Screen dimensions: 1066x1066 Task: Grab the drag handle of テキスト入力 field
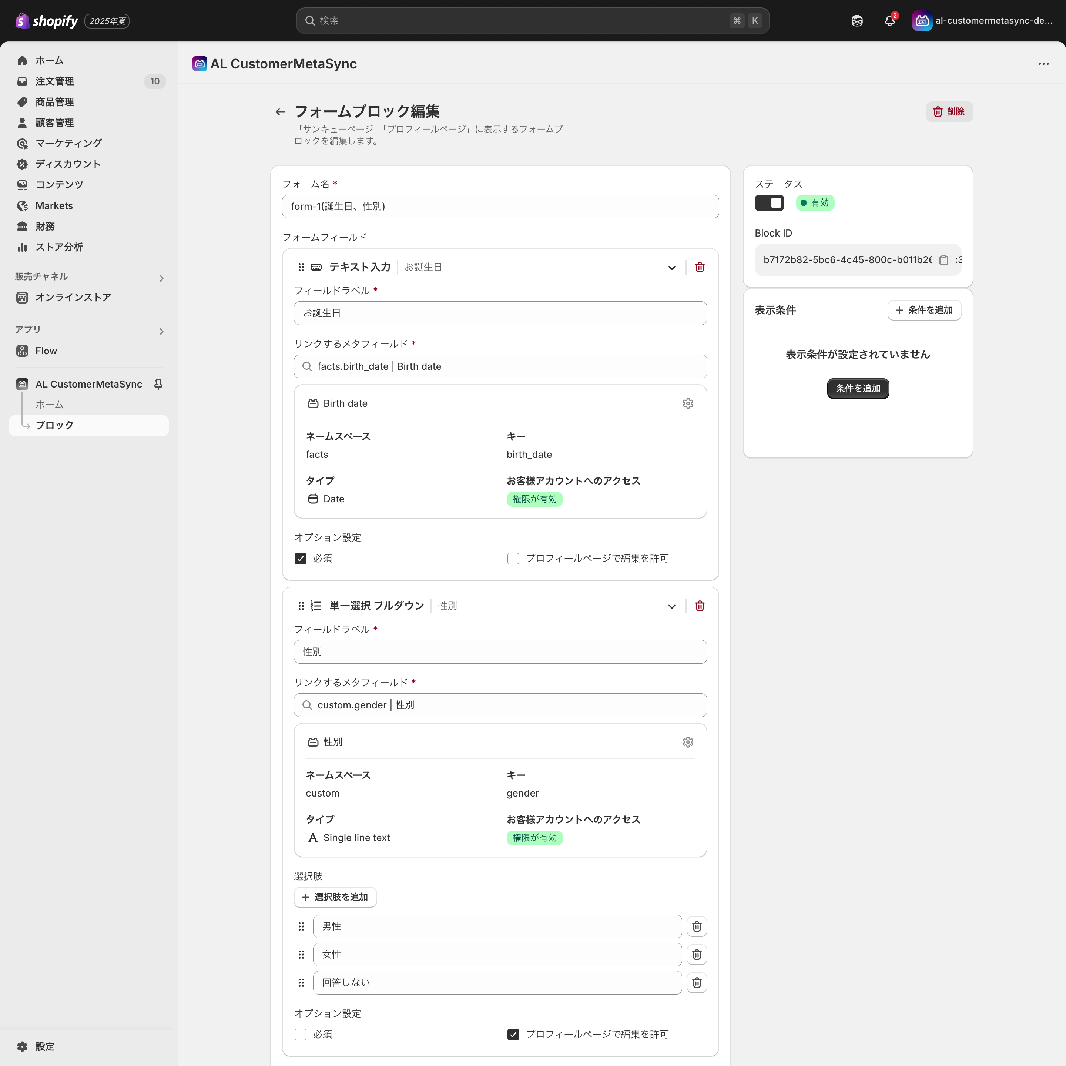301,267
